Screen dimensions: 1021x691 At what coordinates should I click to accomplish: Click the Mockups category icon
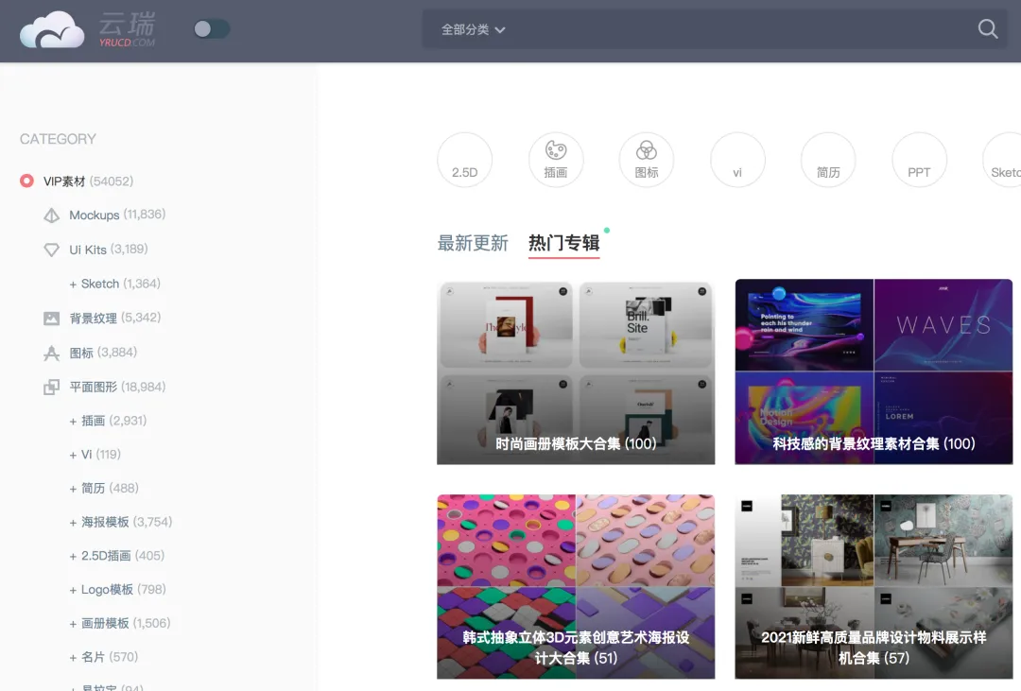click(51, 215)
